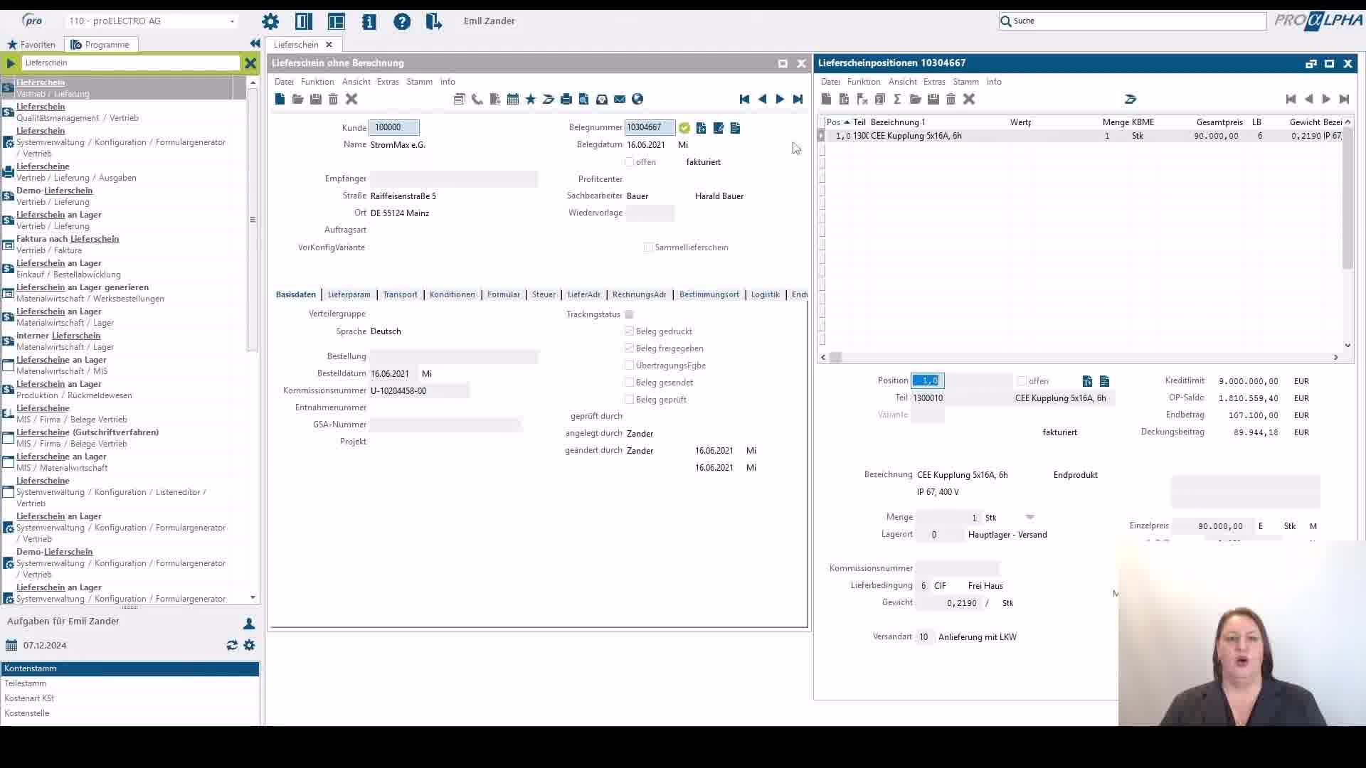Open the calendar icon in the Lieferschein toolbar
The width and height of the screenshot is (1366, 768).
pyautogui.click(x=512, y=100)
